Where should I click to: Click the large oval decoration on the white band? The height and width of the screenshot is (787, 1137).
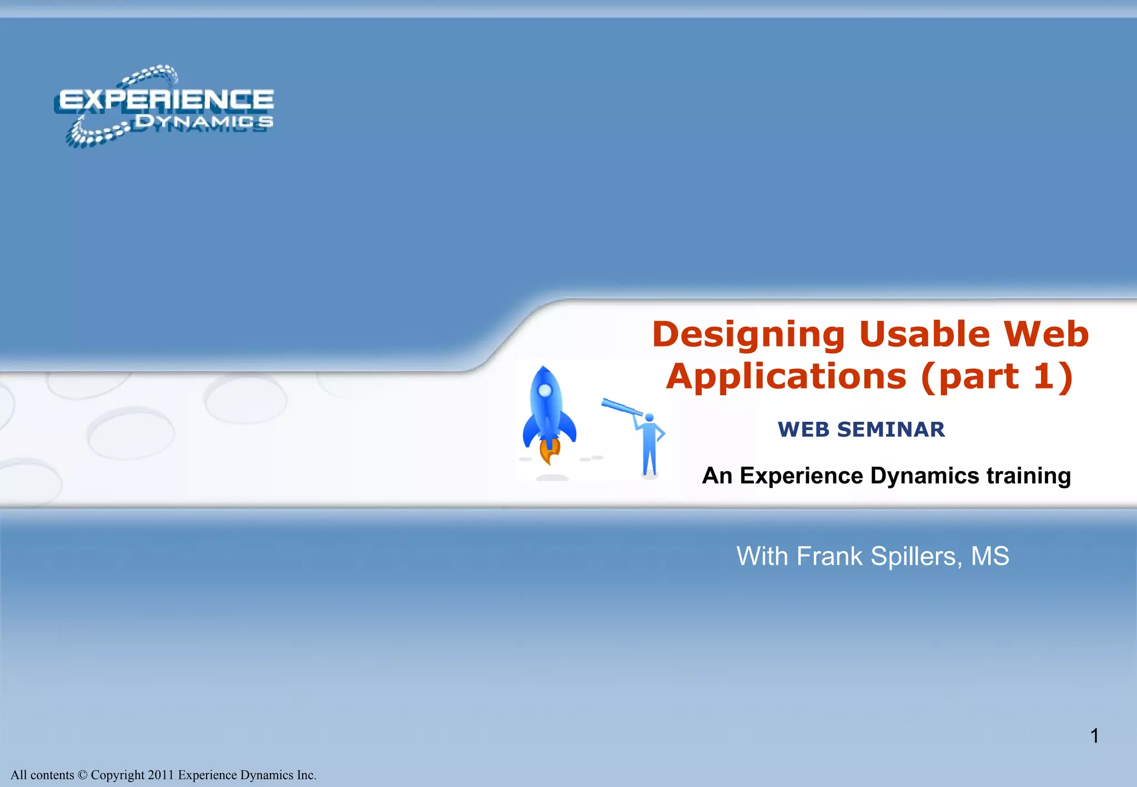click(131, 434)
